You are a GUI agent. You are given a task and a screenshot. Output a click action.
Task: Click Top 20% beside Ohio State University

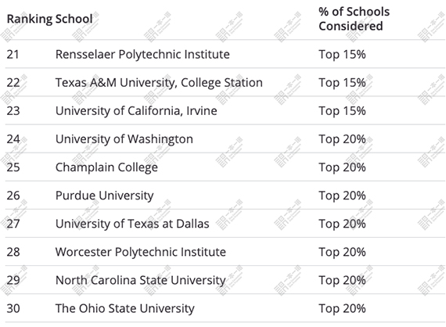342,308
